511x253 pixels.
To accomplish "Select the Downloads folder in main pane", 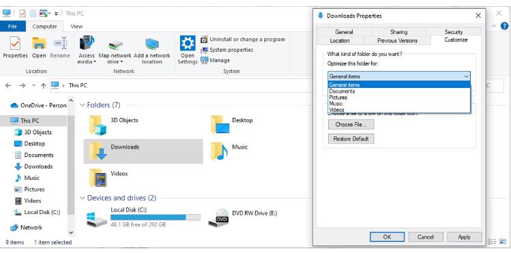I will 143,151.
